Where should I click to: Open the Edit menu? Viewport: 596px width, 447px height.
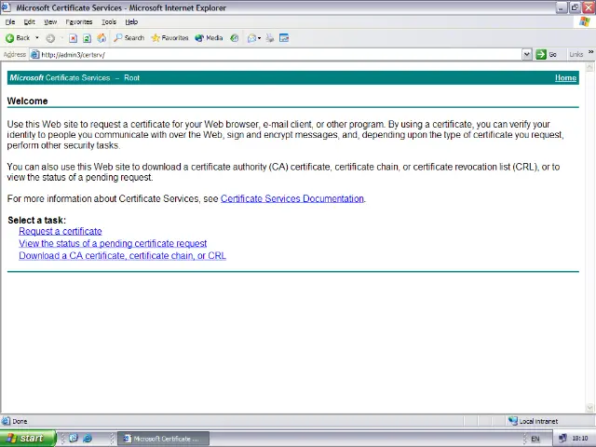[29, 22]
